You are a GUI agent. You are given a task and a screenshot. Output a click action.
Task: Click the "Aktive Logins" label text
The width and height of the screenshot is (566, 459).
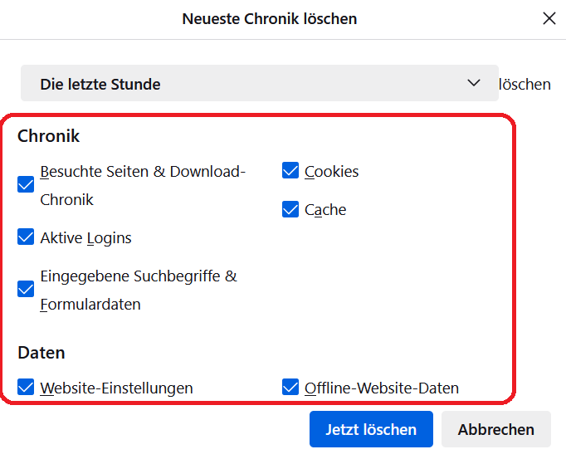pos(86,238)
